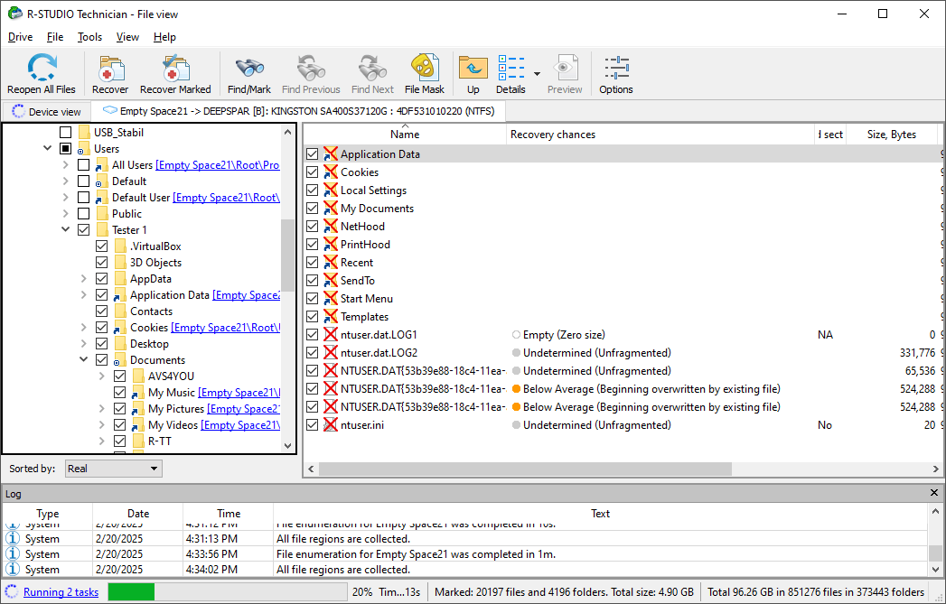Click the ntuser.ini deleted file icon
Image resolution: width=946 pixels, height=604 pixels.
click(330, 425)
